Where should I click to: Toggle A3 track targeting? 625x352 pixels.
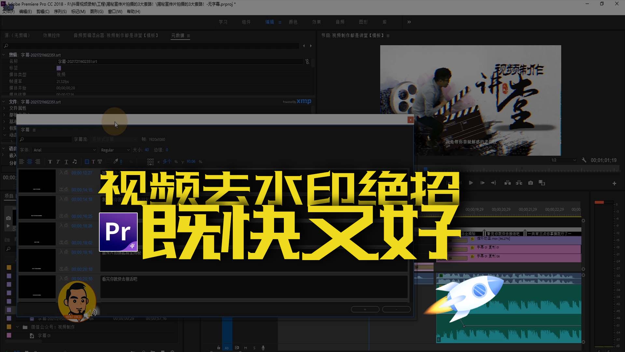pos(227,348)
